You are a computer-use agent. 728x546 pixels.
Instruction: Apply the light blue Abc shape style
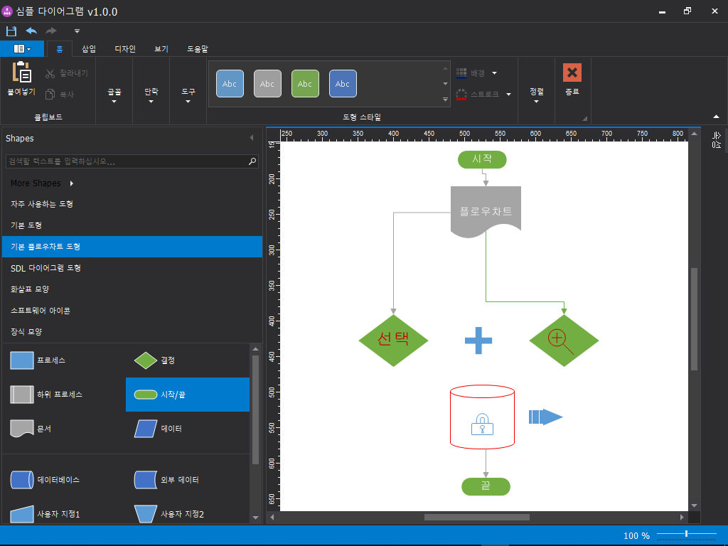tap(230, 84)
